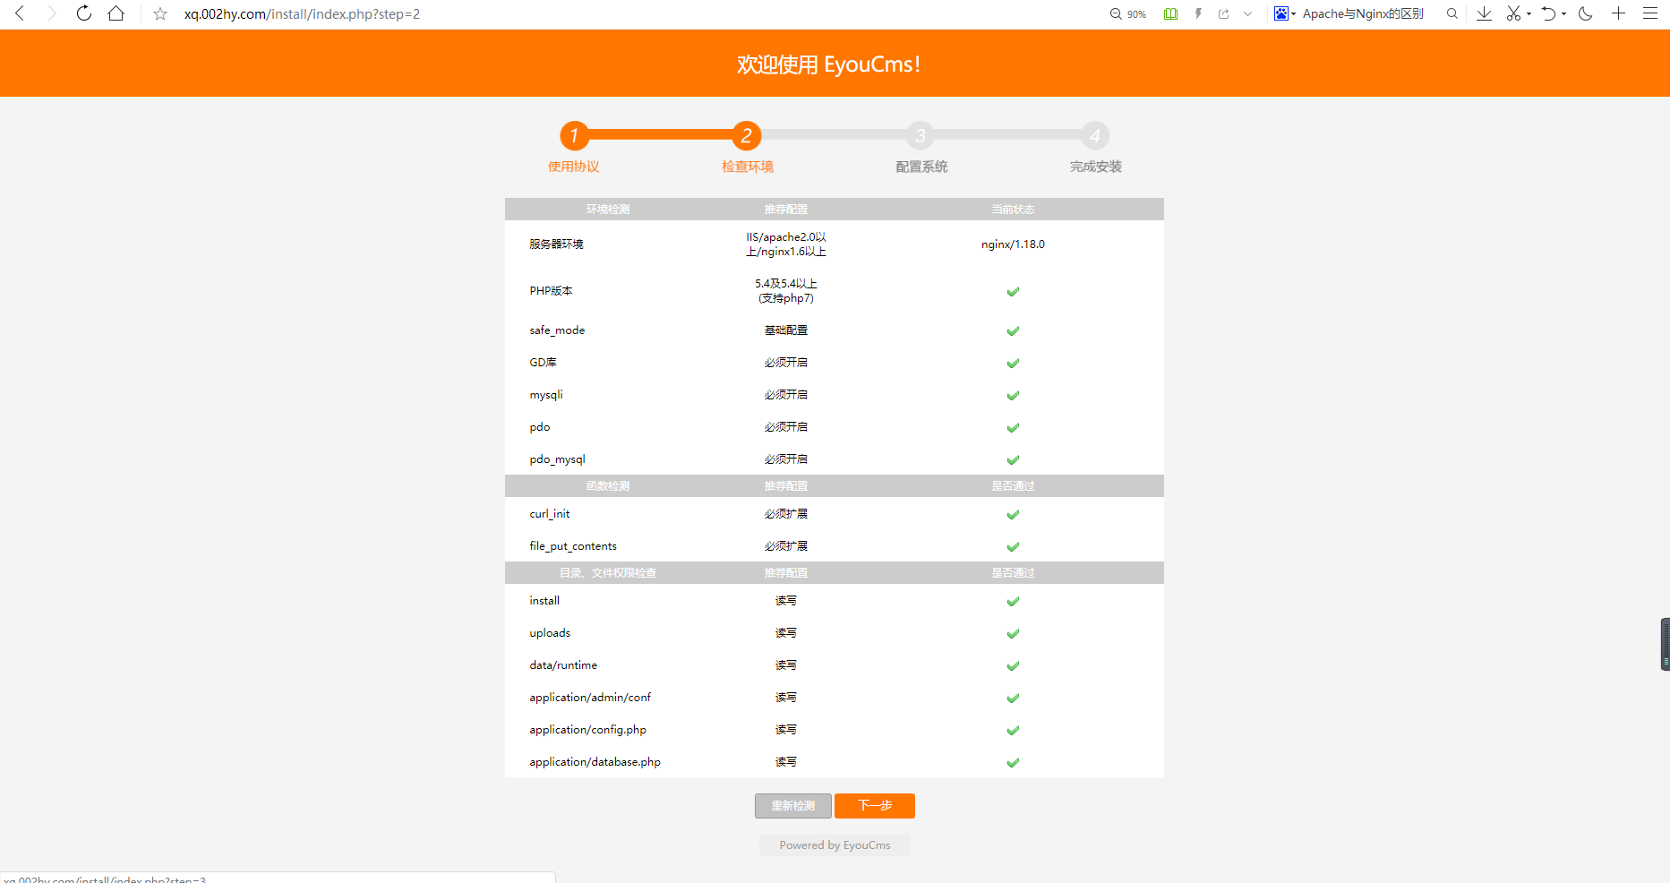The width and height of the screenshot is (1670, 883).
Task: Open the green reader mode book icon
Action: tap(1170, 14)
